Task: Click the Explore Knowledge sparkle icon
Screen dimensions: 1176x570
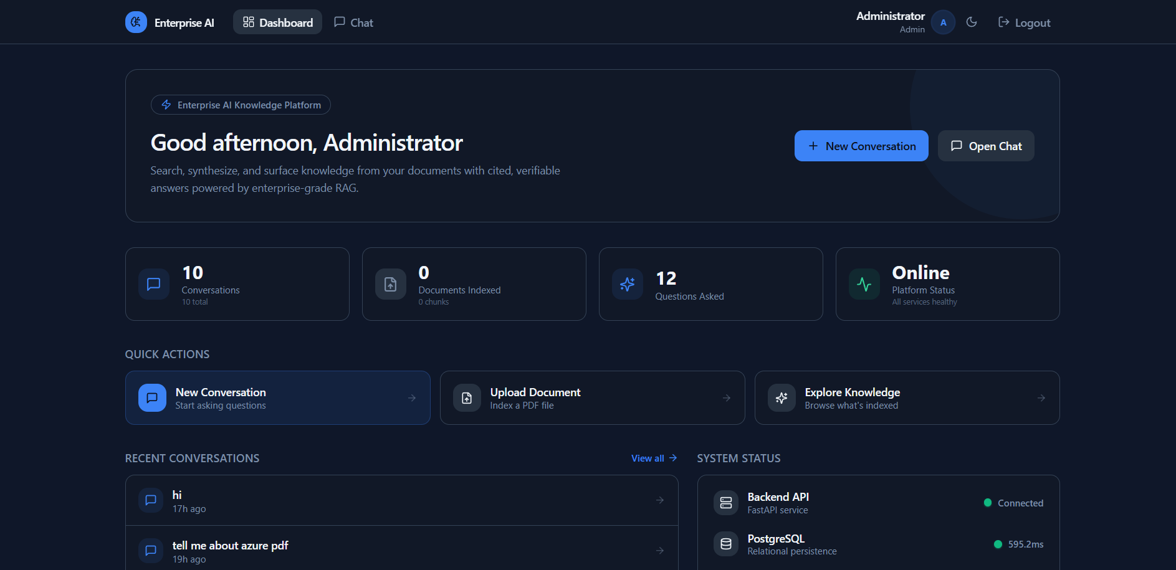Action: (782, 398)
